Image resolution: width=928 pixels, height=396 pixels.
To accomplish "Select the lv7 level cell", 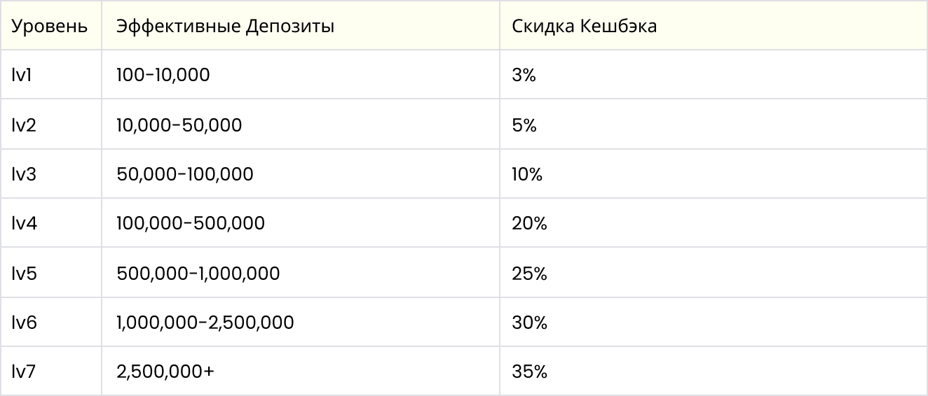I will tap(51, 372).
